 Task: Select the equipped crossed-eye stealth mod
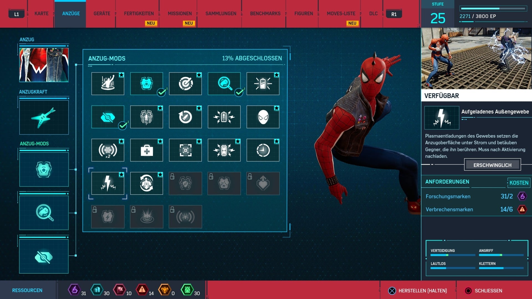pyautogui.click(x=108, y=117)
